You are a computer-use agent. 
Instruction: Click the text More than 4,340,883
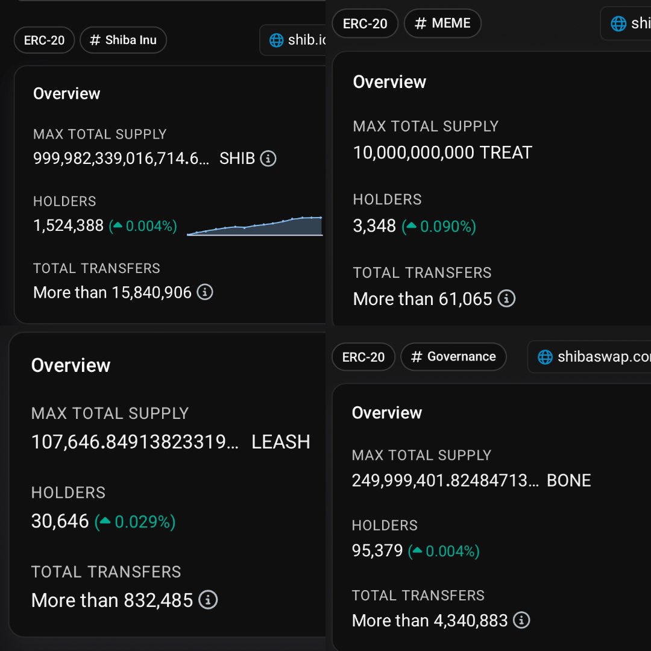click(x=430, y=620)
